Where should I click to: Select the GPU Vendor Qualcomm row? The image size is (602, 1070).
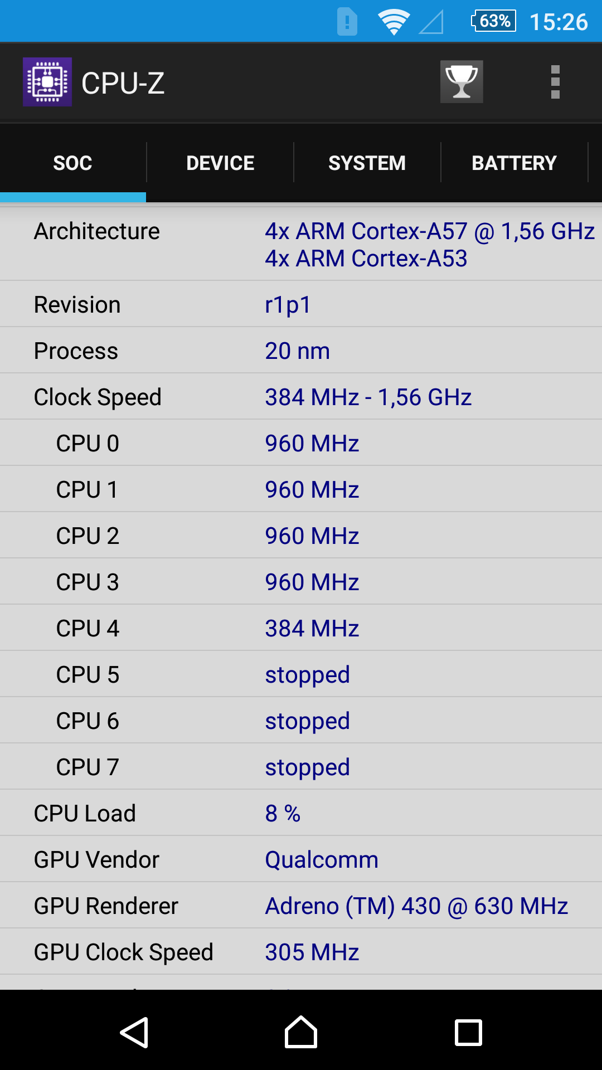pyautogui.click(x=301, y=859)
